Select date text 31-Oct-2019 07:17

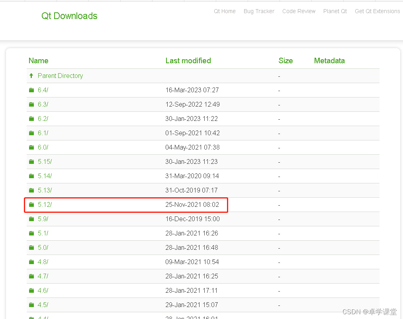click(x=192, y=191)
